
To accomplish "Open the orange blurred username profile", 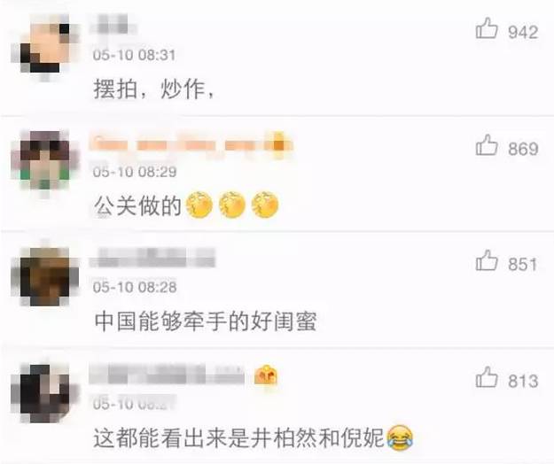I will [x=180, y=144].
